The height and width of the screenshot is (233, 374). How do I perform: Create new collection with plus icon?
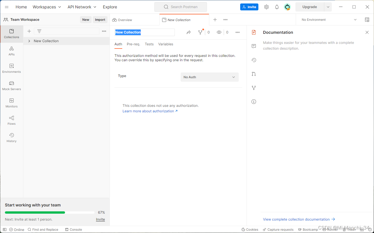tap(29, 31)
